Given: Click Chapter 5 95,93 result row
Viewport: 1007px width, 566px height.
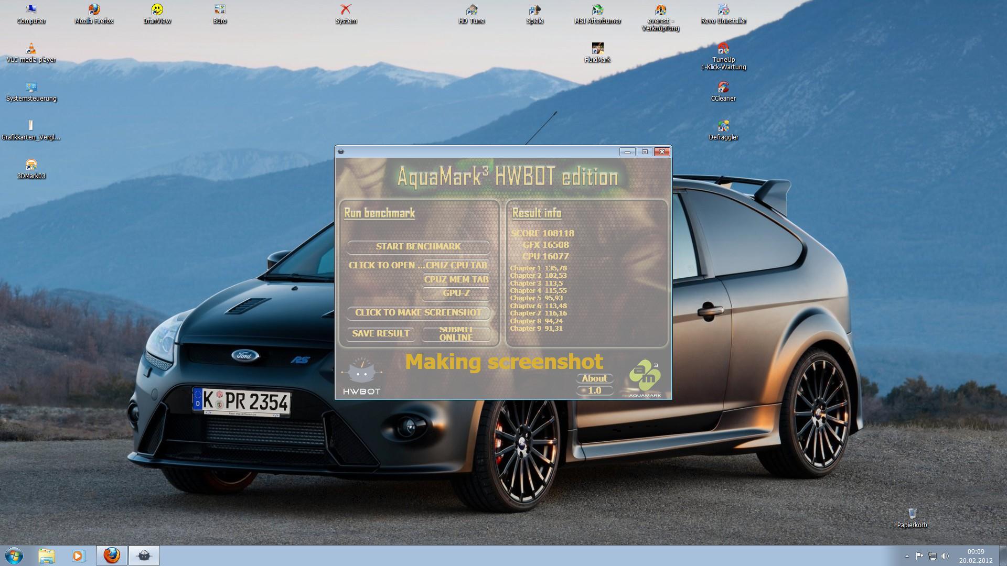Looking at the screenshot, I should (536, 298).
